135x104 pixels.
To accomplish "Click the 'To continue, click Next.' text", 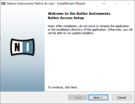I will coord(63,87).
